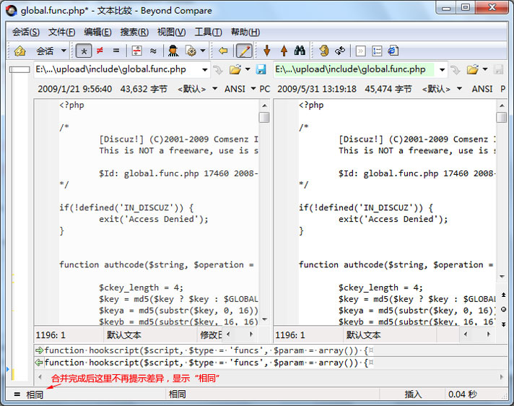This screenshot has width=514, height=406.
Task: Open the 视图(V) menu
Action: click(171, 32)
